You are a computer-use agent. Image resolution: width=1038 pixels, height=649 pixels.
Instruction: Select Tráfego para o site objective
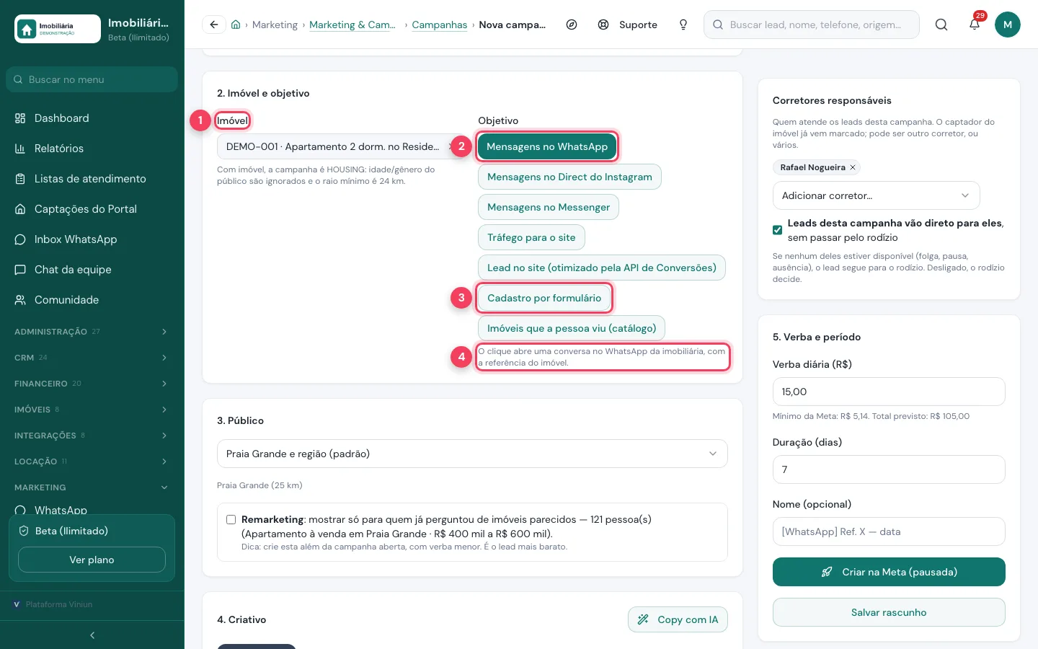531,237
